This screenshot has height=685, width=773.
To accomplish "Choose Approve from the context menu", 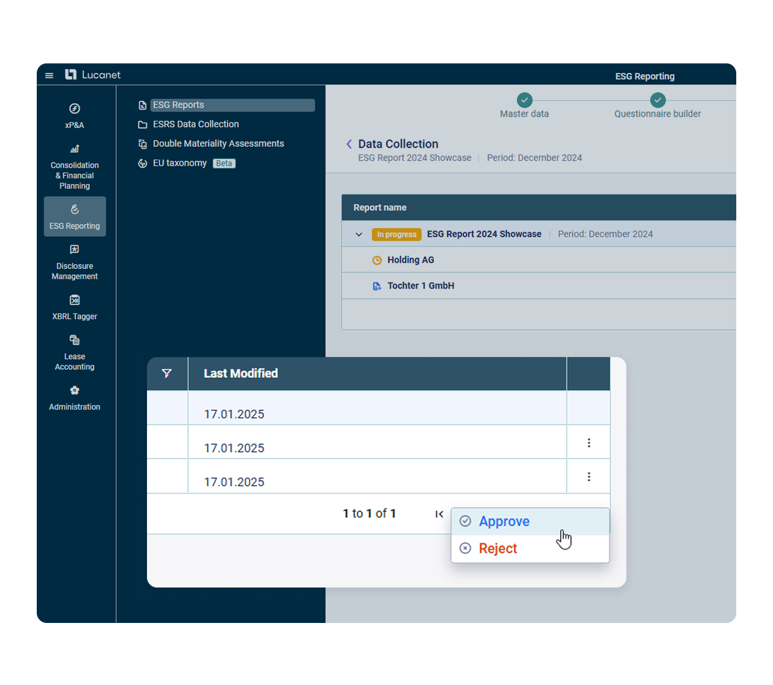I will (x=504, y=522).
